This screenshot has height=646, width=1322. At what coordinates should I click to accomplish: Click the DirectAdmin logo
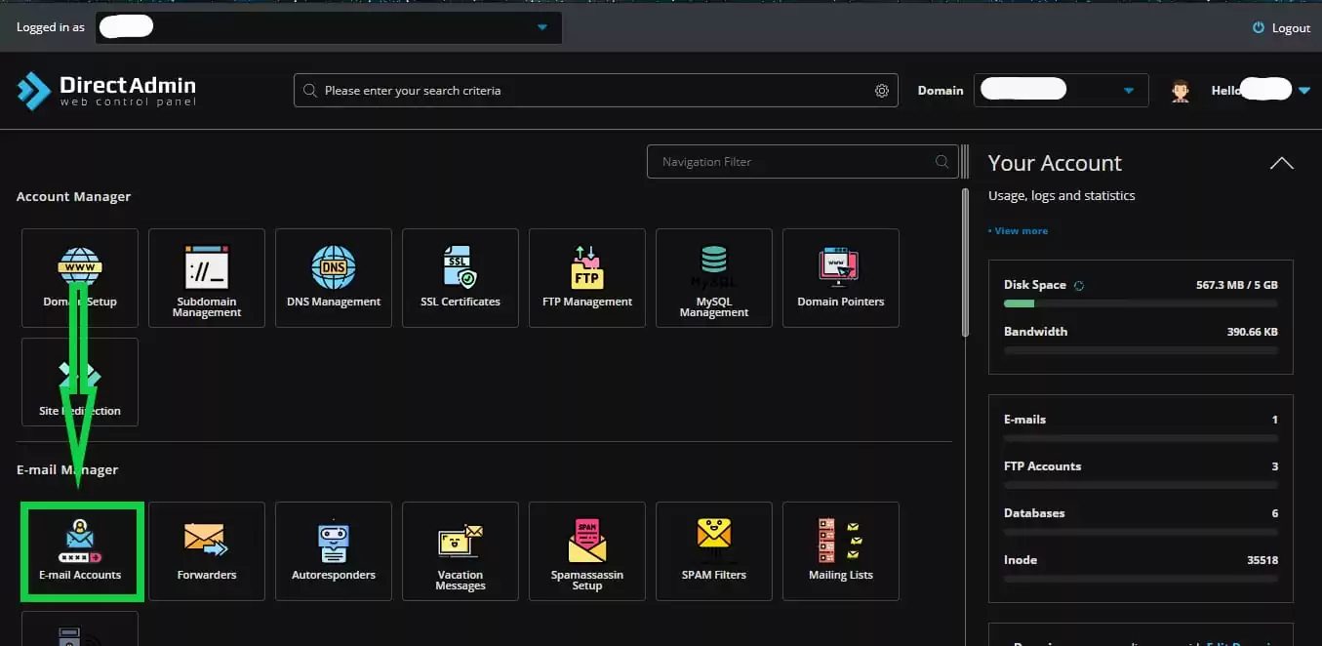point(106,91)
